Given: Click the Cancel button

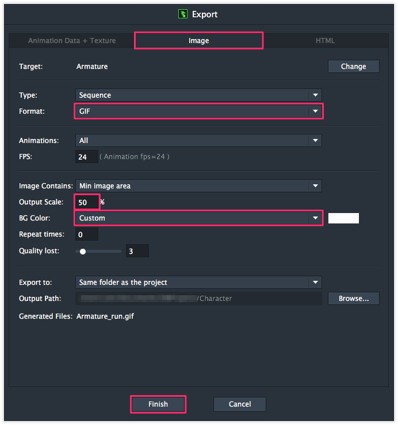Looking at the screenshot, I should pyautogui.click(x=240, y=404).
